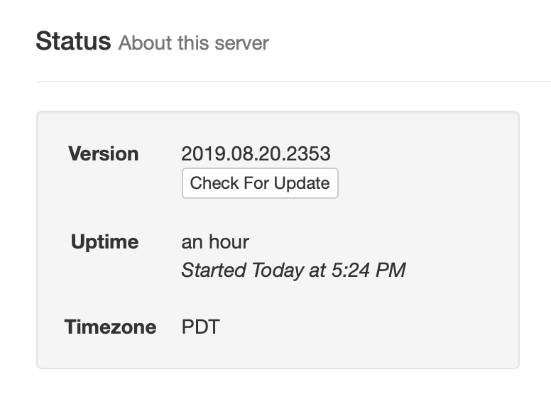This screenshot has height=399, width=551.
Task: Click the Version field label
Action: [103, 154]
